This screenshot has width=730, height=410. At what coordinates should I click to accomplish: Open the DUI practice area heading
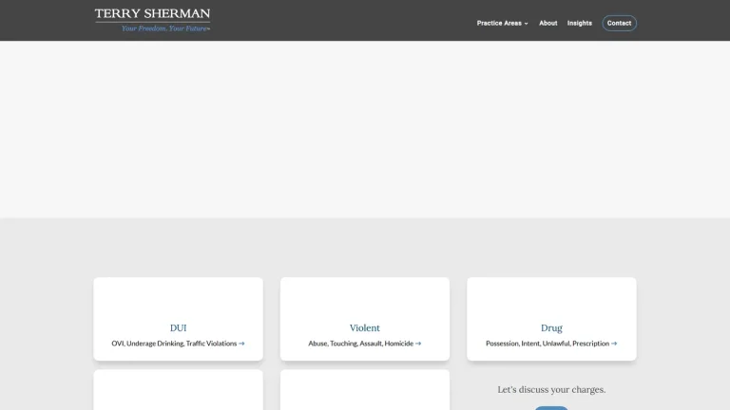coord(179,327)
